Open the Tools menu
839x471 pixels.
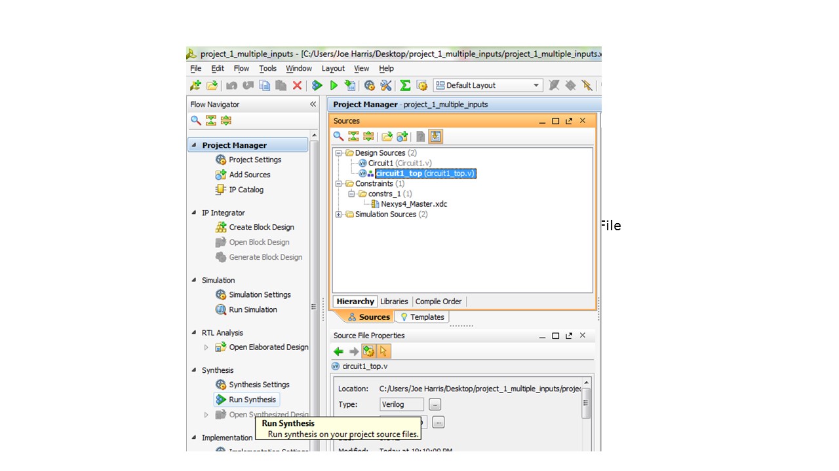[267, 69]
